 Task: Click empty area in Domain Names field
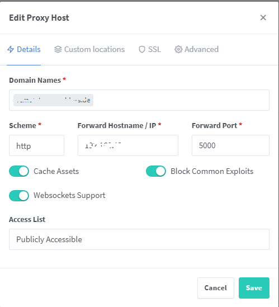[x=181, y=100]
